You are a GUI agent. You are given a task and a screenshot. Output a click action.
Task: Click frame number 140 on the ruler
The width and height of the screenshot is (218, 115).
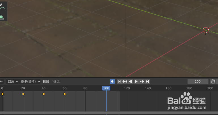[148, 88]
